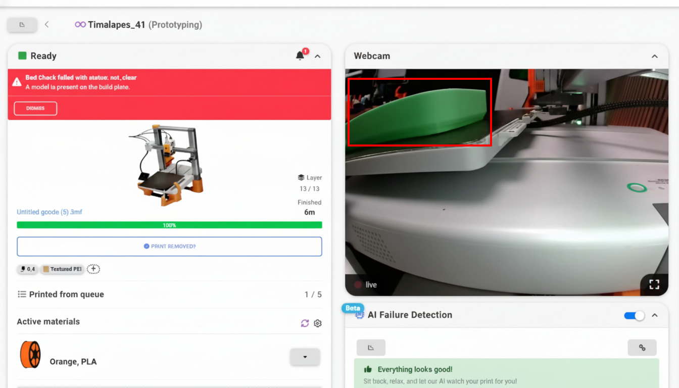Viewport: 679px width, 388px height.
Task: Open the Untitled goode (5) 3mf file link
Action: pyautogui.click(x=50, y=212)
